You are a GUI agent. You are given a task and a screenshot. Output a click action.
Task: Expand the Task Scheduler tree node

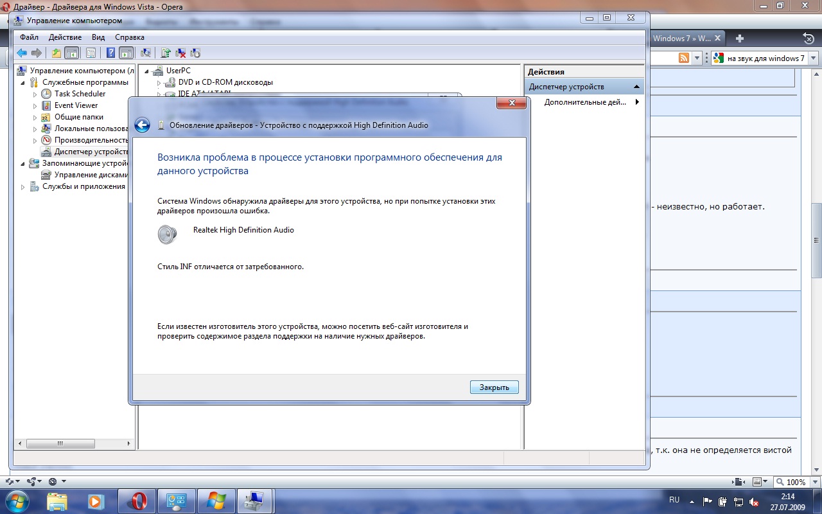tap(35, 94)
